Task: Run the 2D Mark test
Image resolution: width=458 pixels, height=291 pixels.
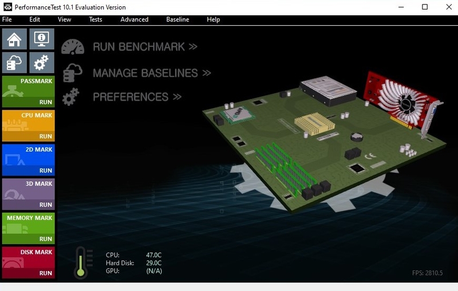Action: click(x=46, y=170)
